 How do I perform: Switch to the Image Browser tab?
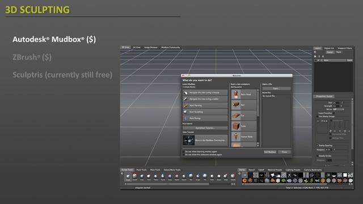click(x=151, y=48)
